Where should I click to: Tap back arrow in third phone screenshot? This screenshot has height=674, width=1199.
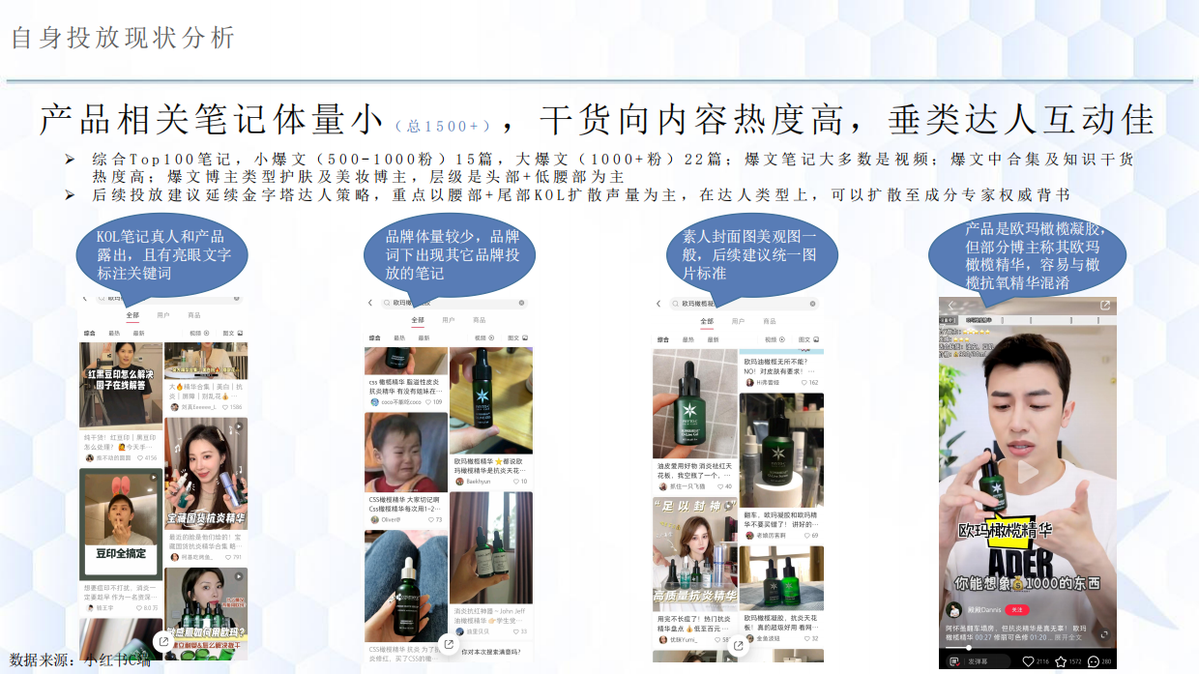click(659, 303)
